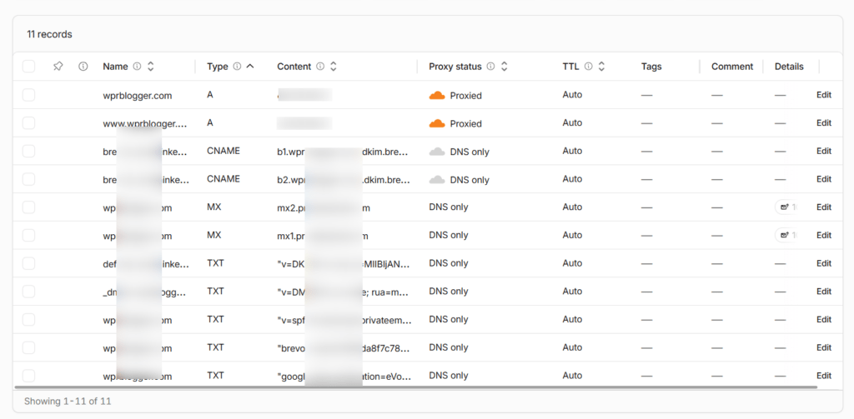Edit the v=DM TXT record

[823, 292]
